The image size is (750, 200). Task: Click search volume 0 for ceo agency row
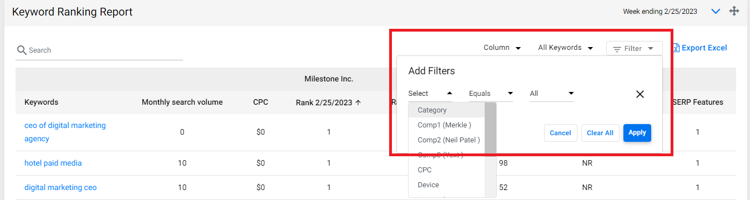click(x=182, y=132)
